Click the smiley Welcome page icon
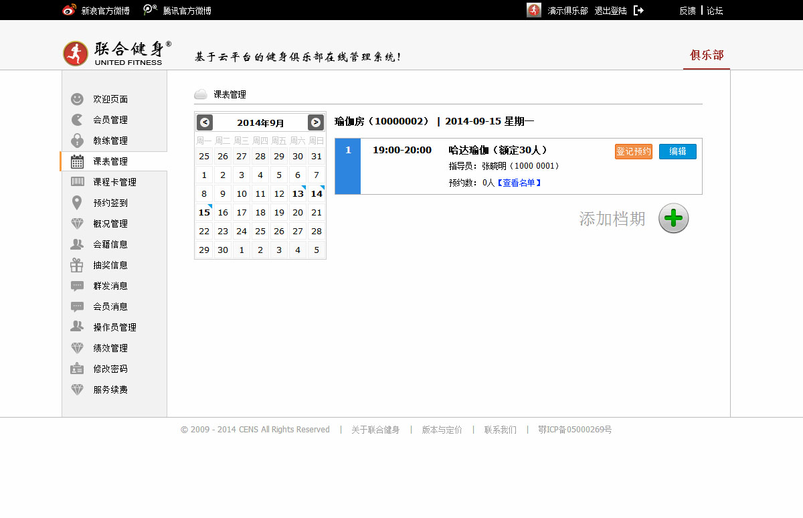The width and height of the screenshot is (803, 518). (x=78, y=99)
